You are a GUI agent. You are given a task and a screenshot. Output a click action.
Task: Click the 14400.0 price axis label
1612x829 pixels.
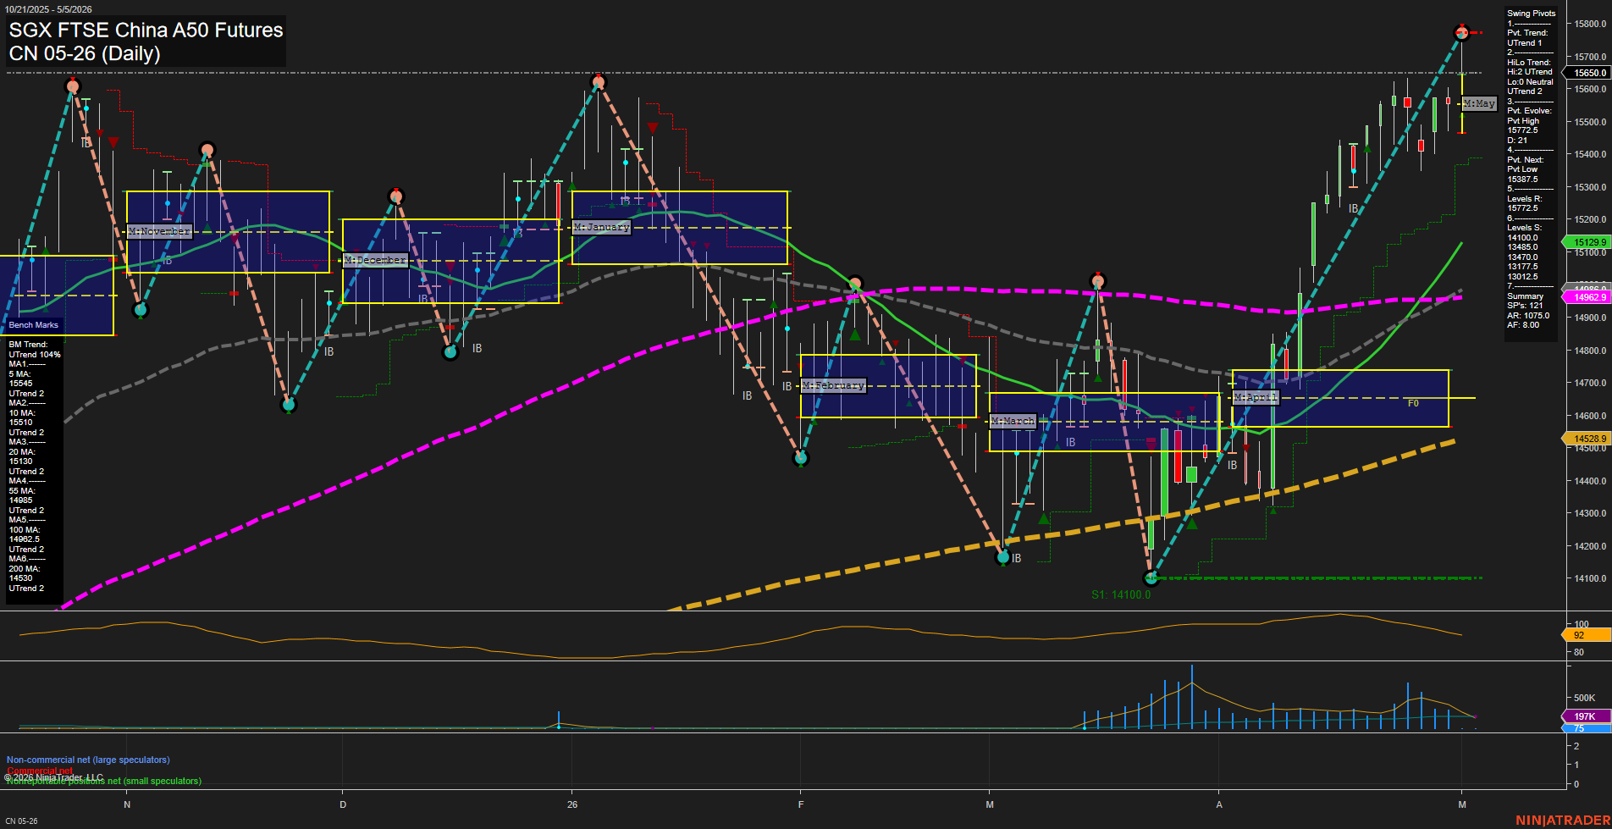click(x=1590, y=481)
